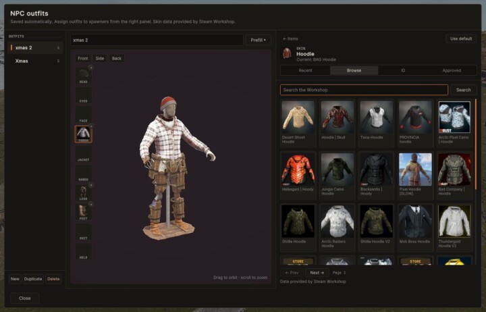The width and height of the screenshot is (486, 312).
Task: Select the xmas 2 outfit
Action: [x=35, y=48]
